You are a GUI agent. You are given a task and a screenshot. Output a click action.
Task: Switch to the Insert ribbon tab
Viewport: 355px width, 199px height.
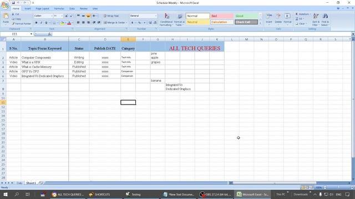(28, 9)
